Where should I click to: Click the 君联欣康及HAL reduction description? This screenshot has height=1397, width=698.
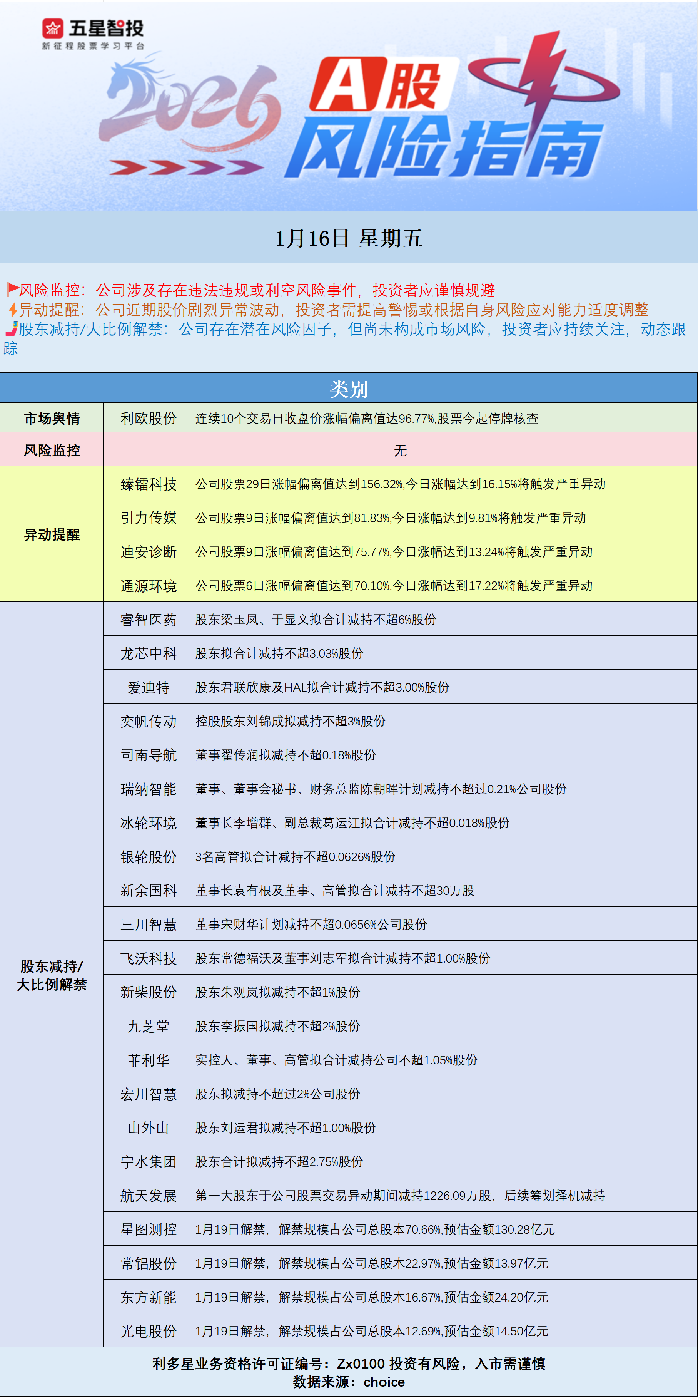pyautogui.click(x=322, y=688)
